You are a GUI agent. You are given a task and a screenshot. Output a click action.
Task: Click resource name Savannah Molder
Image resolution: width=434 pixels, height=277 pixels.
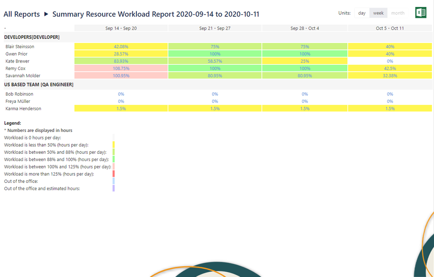click(23, 76)
